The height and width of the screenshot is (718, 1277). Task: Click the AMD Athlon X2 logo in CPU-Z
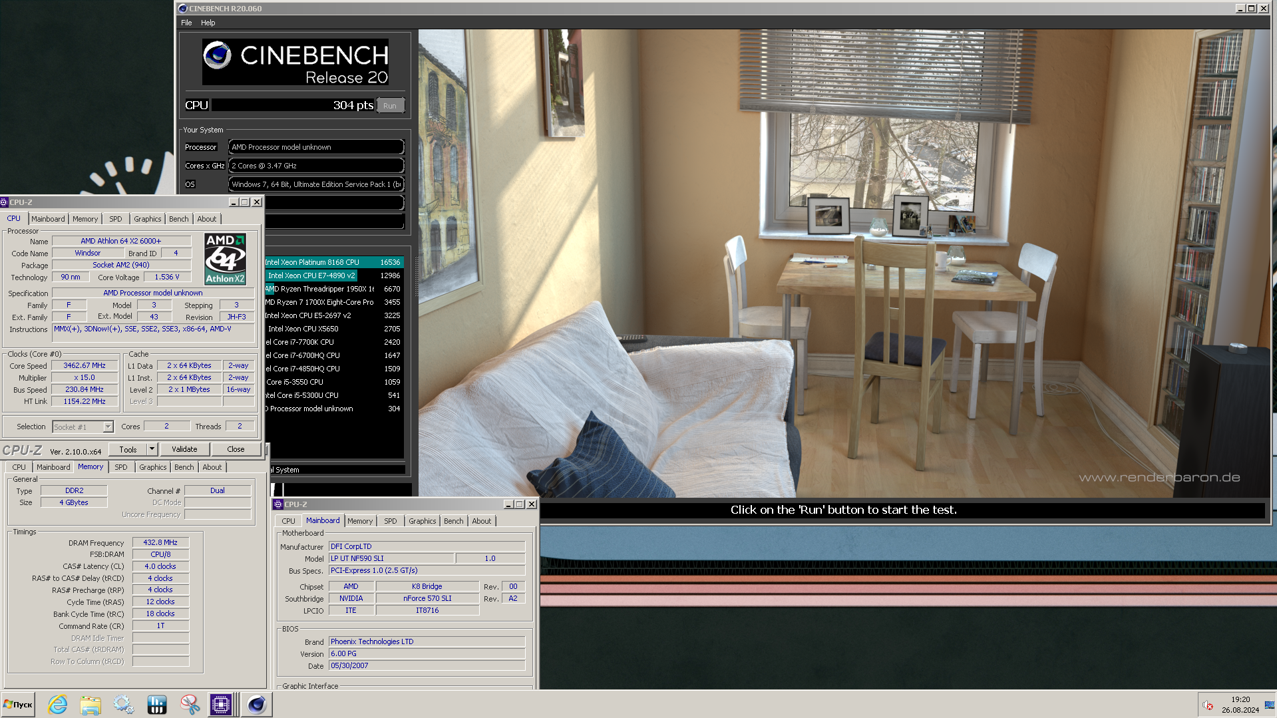(x=226, y=259)
